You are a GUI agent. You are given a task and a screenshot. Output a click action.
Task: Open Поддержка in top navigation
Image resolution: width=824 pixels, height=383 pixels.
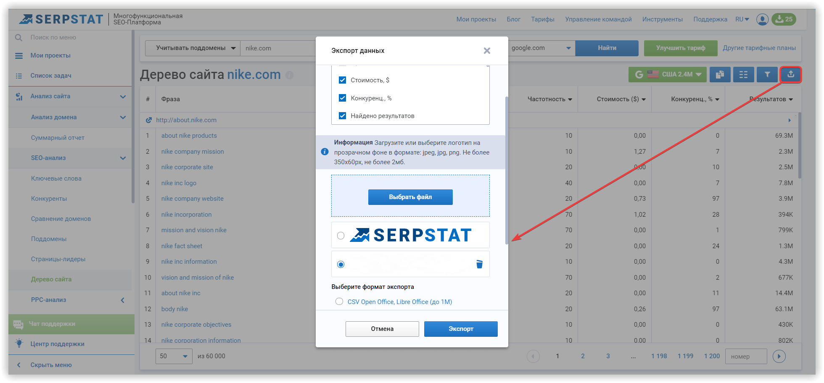point(710,19)
